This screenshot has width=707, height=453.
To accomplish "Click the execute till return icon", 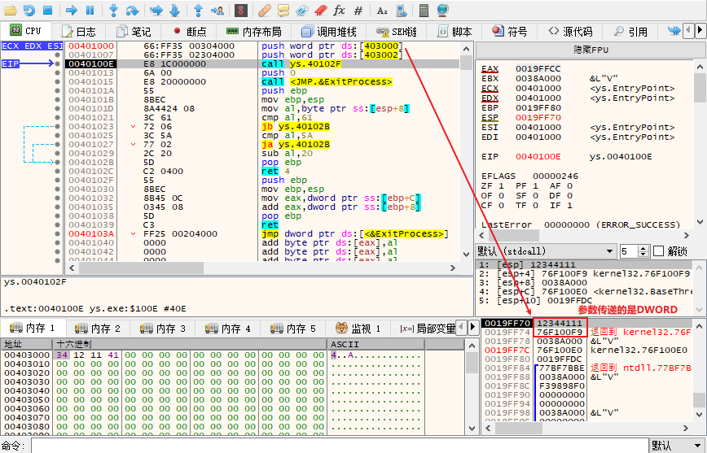I will click(199, 10).
